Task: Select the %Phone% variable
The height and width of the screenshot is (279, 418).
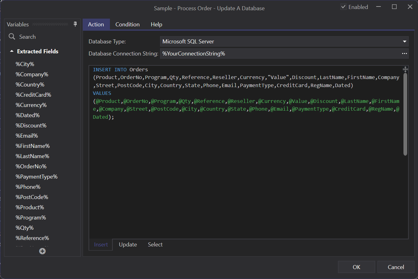Action: point(28,187)
